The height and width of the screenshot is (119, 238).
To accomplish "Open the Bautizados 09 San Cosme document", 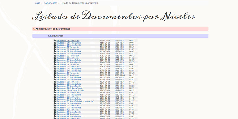I will [x=68, y=105].
